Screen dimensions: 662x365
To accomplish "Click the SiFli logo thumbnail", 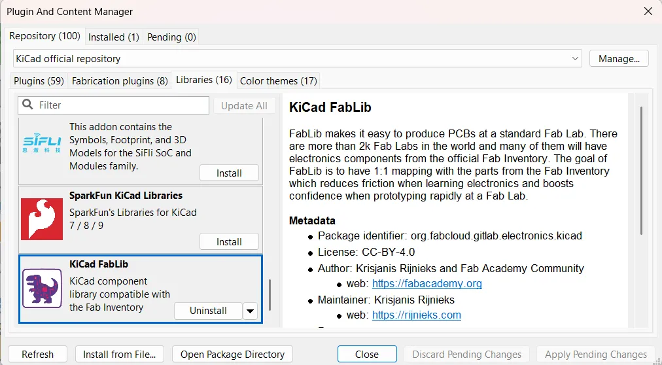I will [41, 145].
